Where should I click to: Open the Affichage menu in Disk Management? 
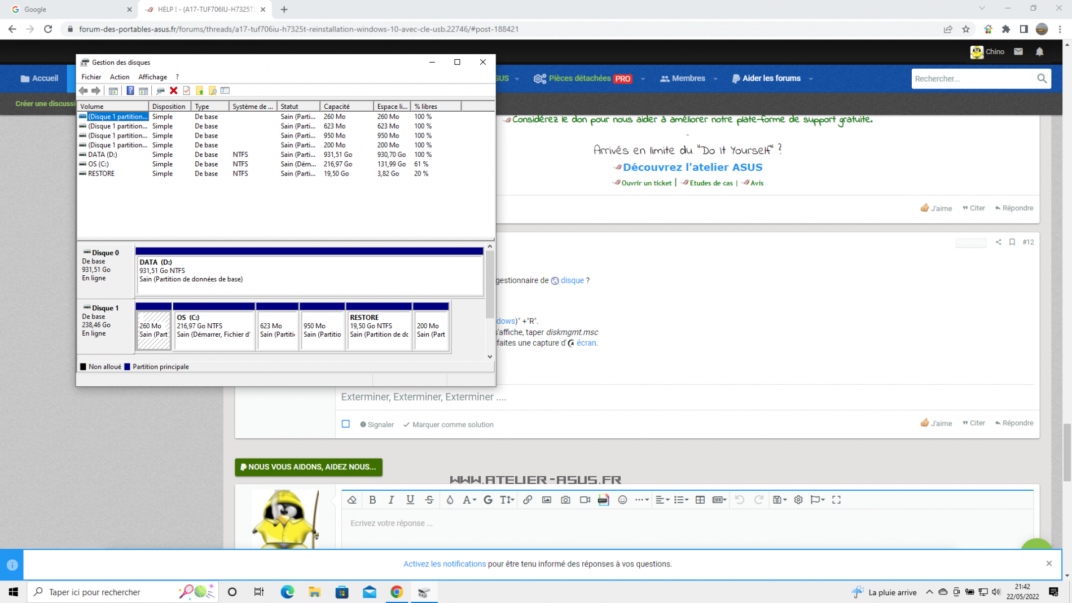pyautogui.click(x=152, y=77)
